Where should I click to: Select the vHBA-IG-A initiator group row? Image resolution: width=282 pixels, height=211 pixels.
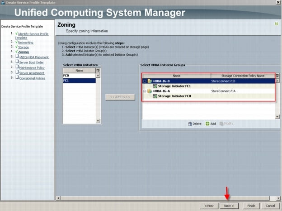click(x=209, y=91)
